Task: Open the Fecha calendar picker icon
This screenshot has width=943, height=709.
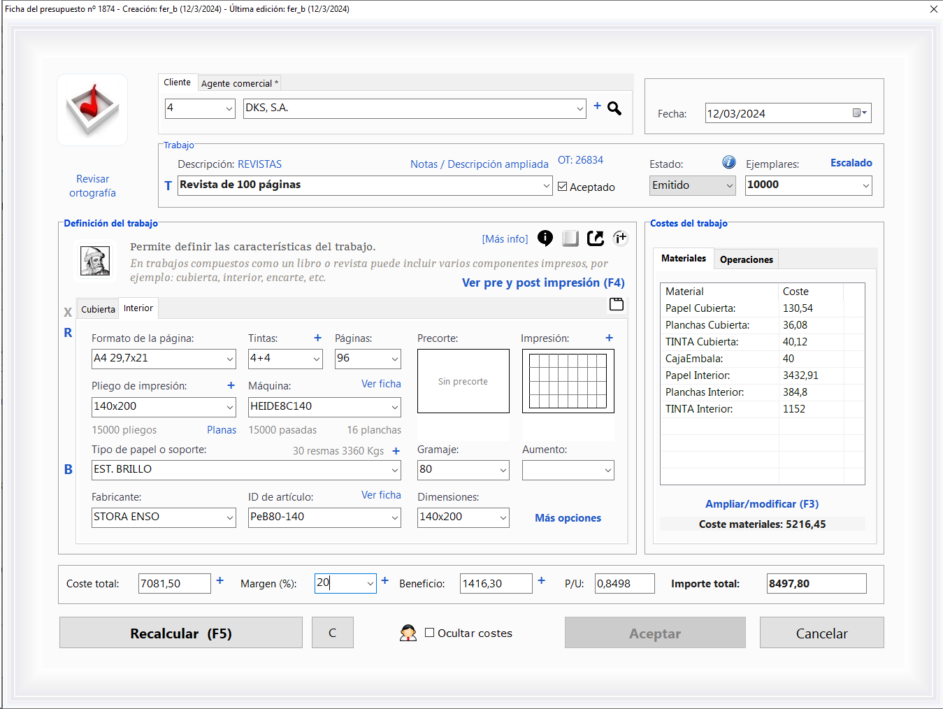Action: [860, 113]
